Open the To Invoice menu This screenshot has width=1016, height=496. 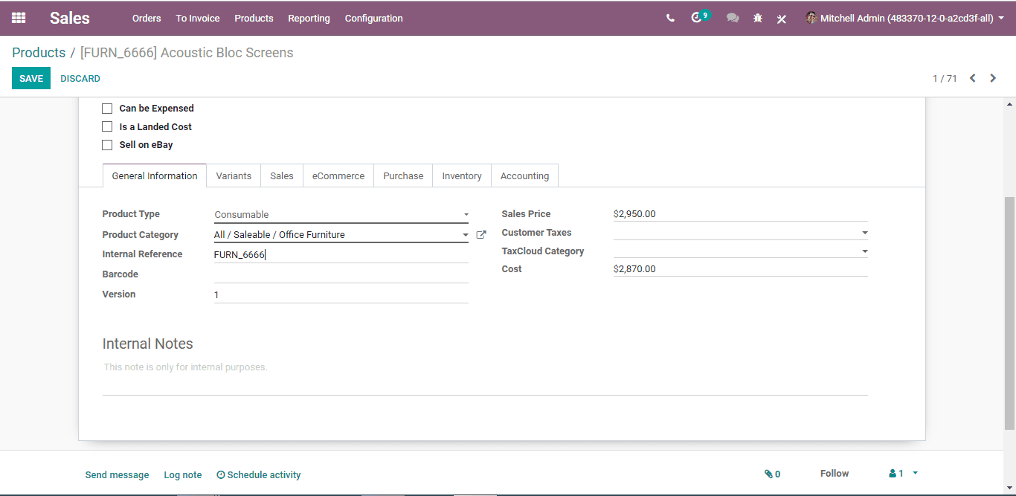[198, 18]
